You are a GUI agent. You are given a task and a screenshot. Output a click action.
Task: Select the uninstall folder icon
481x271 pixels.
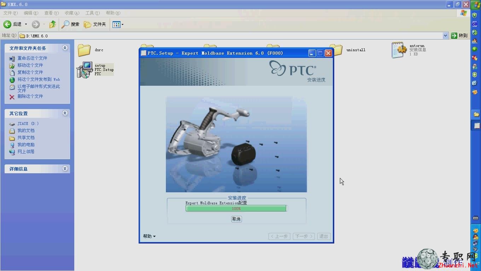tap(336, 50)
